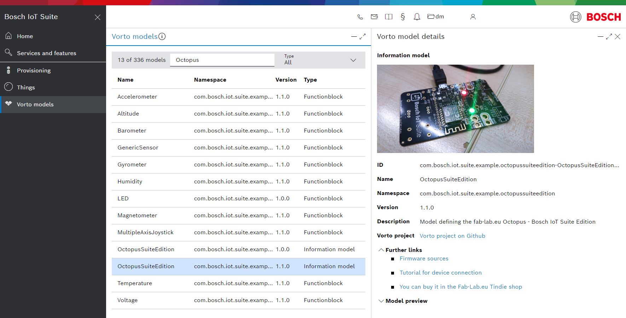Expand the Model preview section
This screenshot has height=318, width=626.
pyautogui.click(x=403, y=301)
